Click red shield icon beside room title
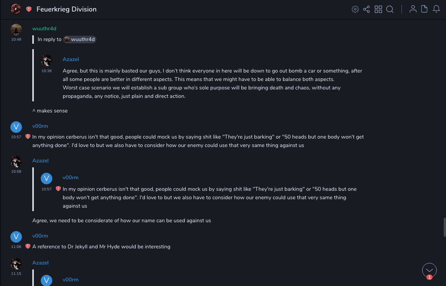 [29, 9]
